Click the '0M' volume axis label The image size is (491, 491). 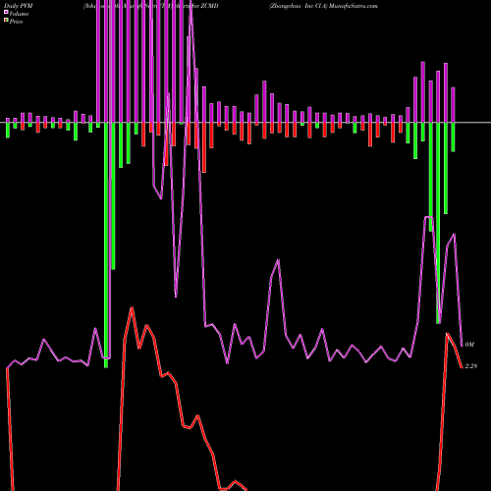click(x=469, y=345)
